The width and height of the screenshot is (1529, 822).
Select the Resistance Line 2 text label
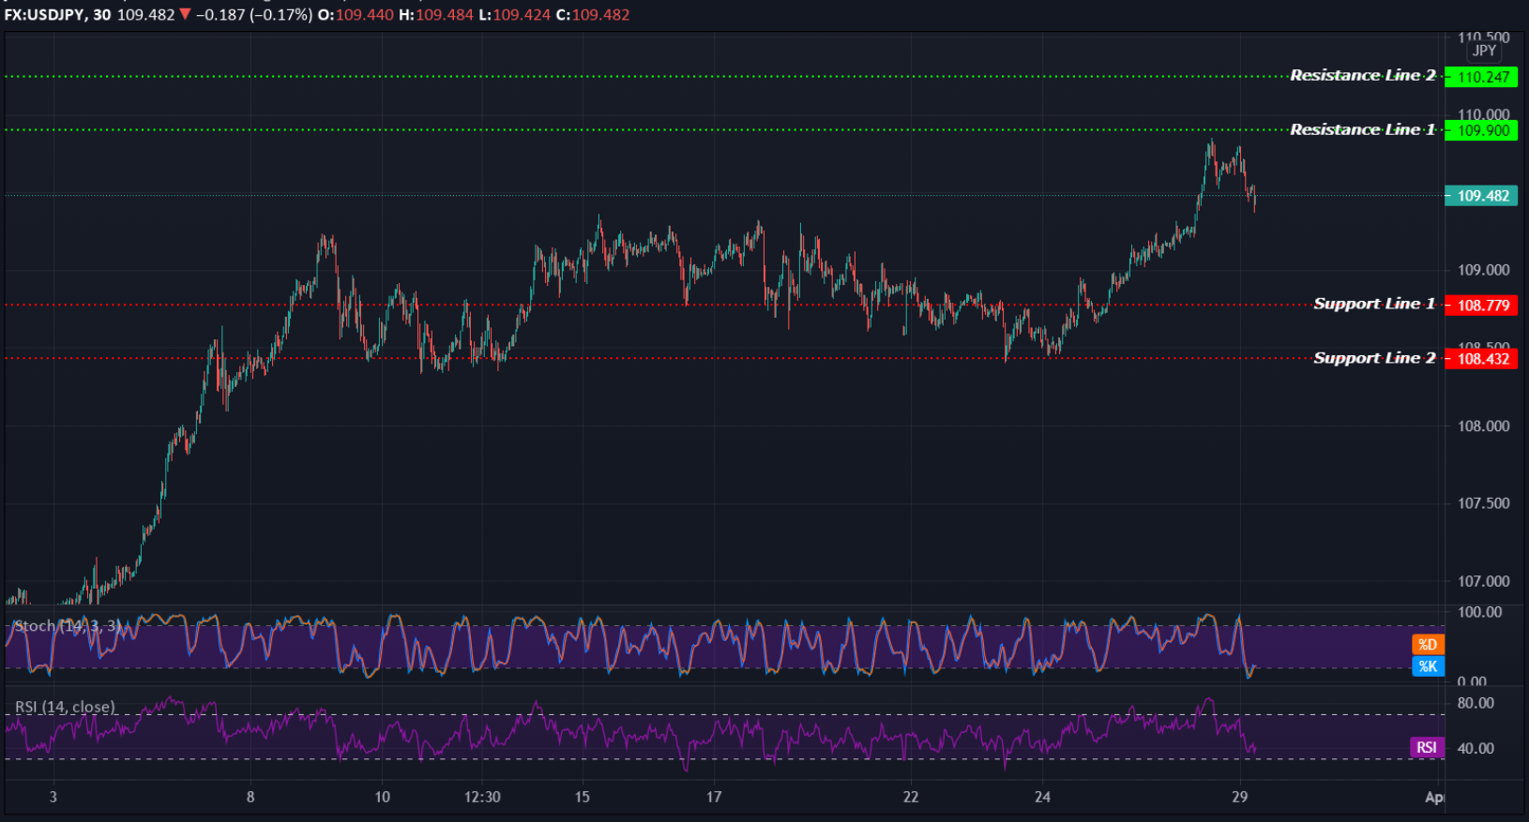(x=1362, y=75)
